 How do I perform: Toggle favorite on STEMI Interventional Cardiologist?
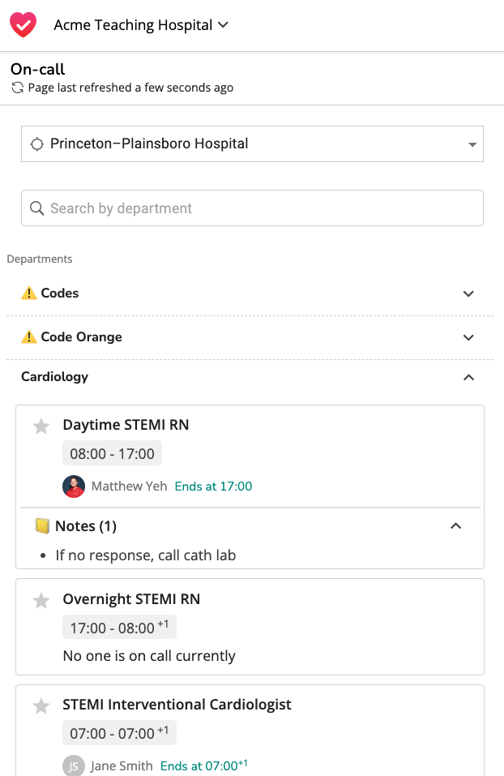pos(41,705)
